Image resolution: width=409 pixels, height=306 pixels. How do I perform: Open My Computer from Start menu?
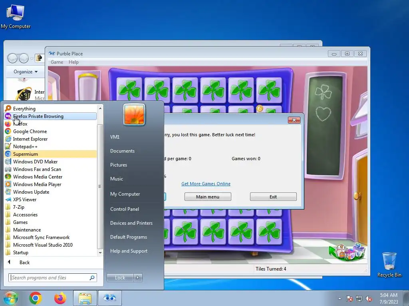(x=125, y=194)
